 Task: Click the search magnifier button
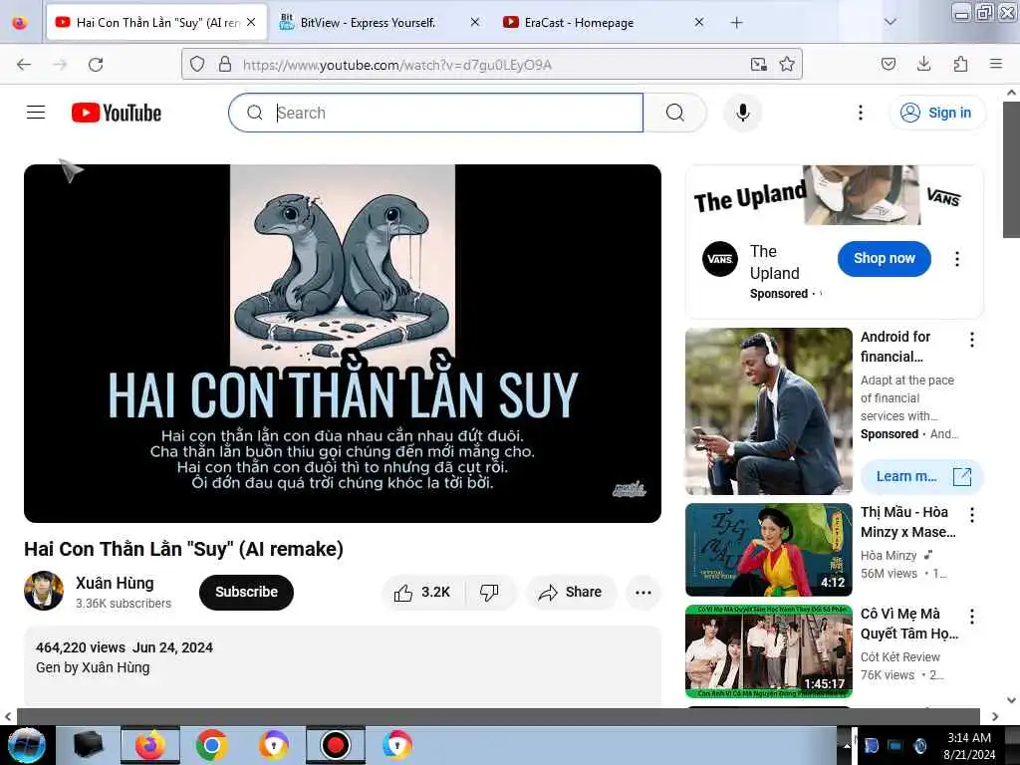coord(675,113)
